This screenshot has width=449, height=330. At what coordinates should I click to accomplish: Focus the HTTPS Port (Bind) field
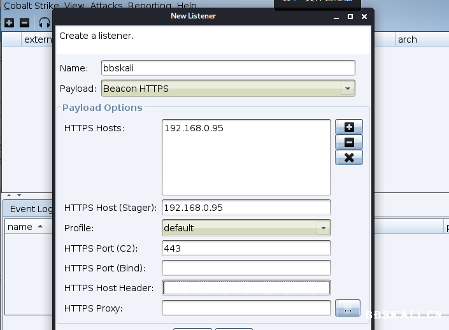point(246,268)
